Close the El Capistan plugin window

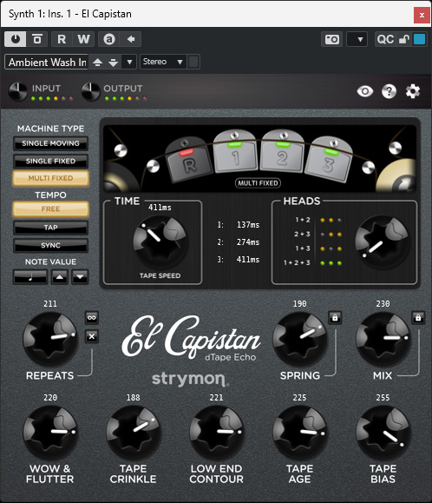pos(422,15)
